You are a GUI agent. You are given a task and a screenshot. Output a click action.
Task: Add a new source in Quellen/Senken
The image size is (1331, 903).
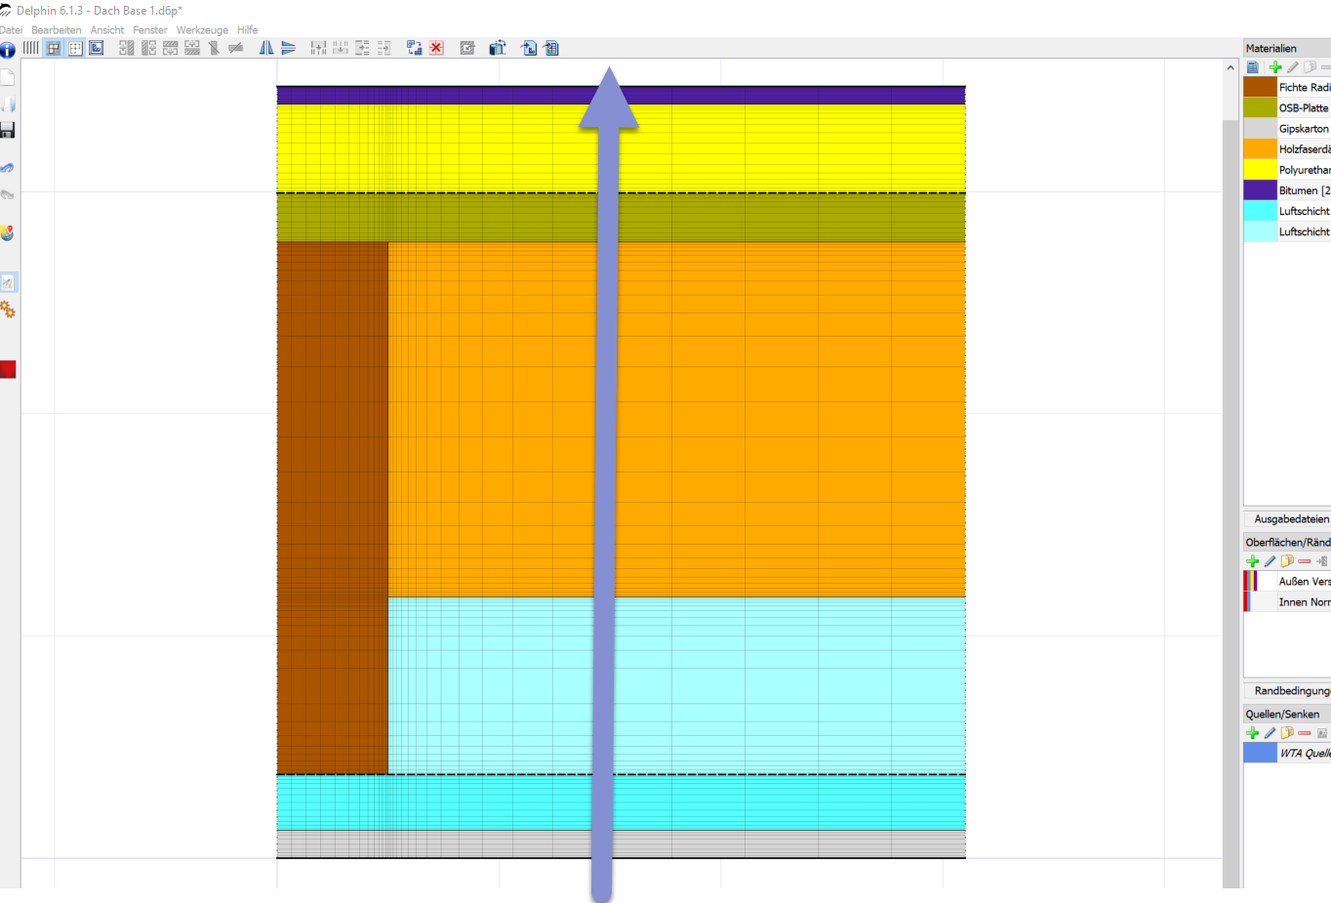click(1253, 733)
